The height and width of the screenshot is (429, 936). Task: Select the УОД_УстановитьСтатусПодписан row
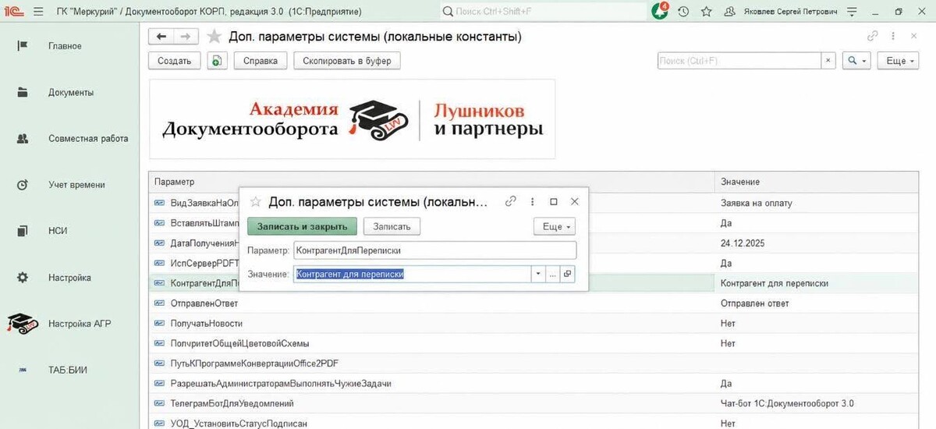pyautogui.click(x=534, y=423)
